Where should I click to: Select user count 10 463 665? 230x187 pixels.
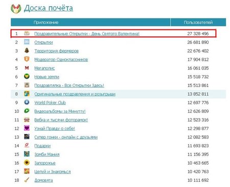(198, 163)
